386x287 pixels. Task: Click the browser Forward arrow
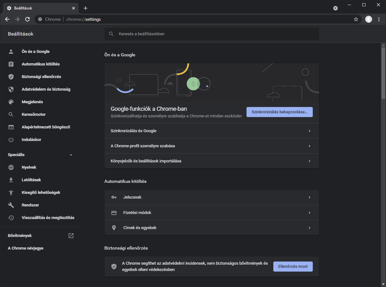(x=17, y=19)
